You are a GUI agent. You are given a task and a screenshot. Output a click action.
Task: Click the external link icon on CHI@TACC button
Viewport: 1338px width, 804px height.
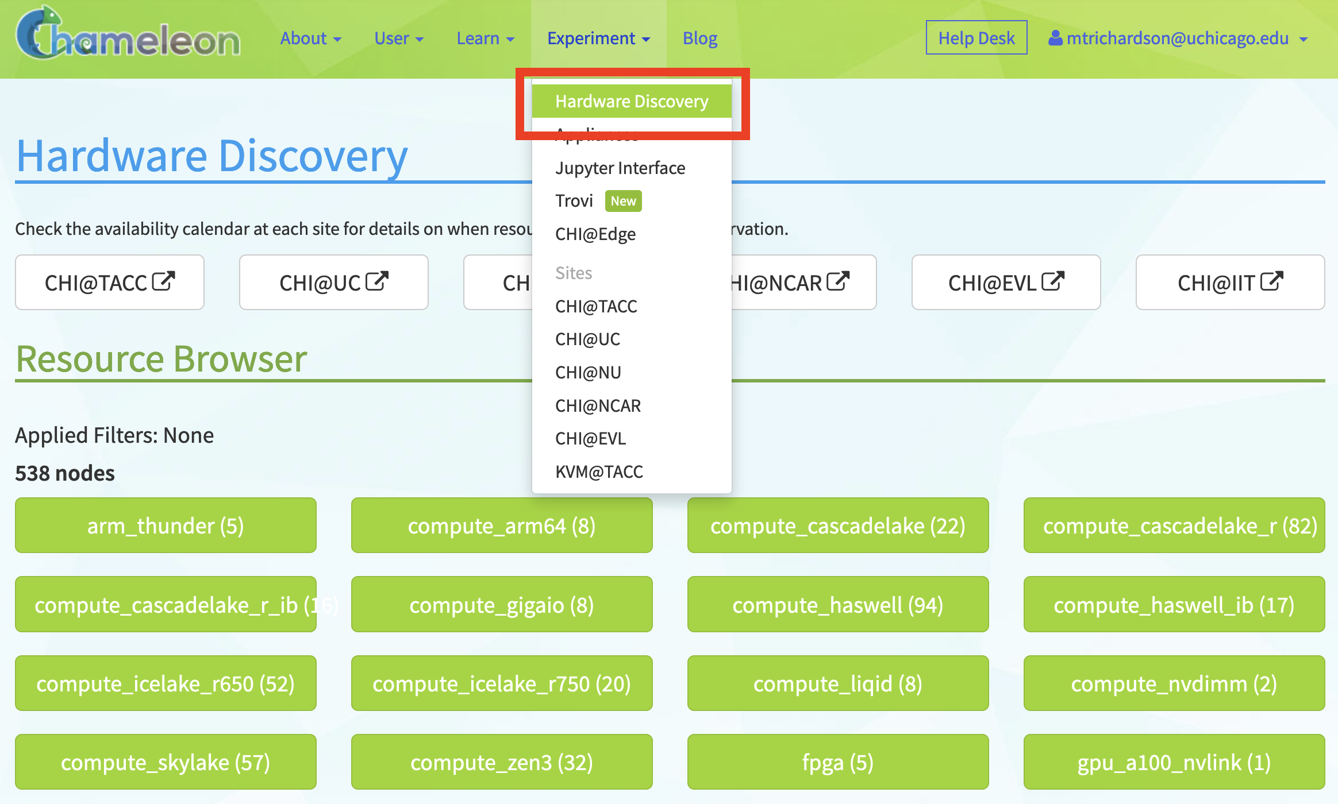163,281
